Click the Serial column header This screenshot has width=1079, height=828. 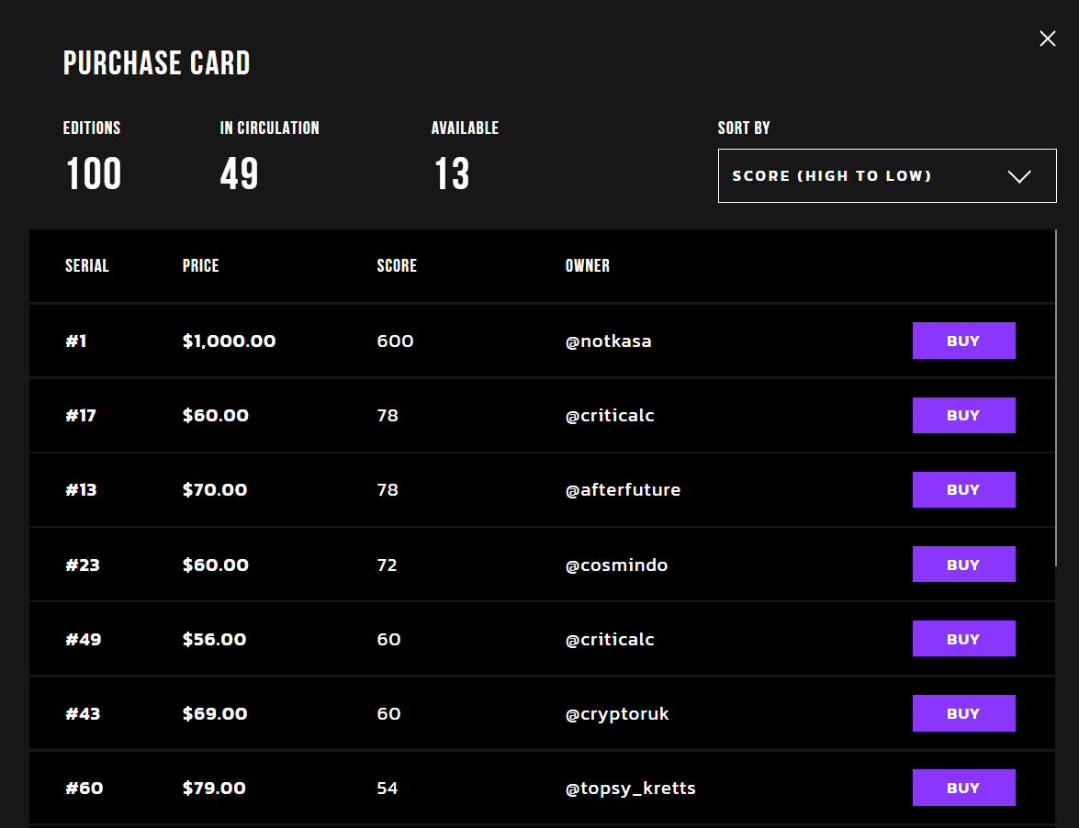click(87, 266)
